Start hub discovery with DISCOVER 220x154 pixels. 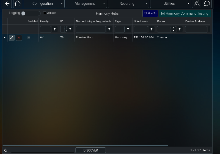coord(91,150)
